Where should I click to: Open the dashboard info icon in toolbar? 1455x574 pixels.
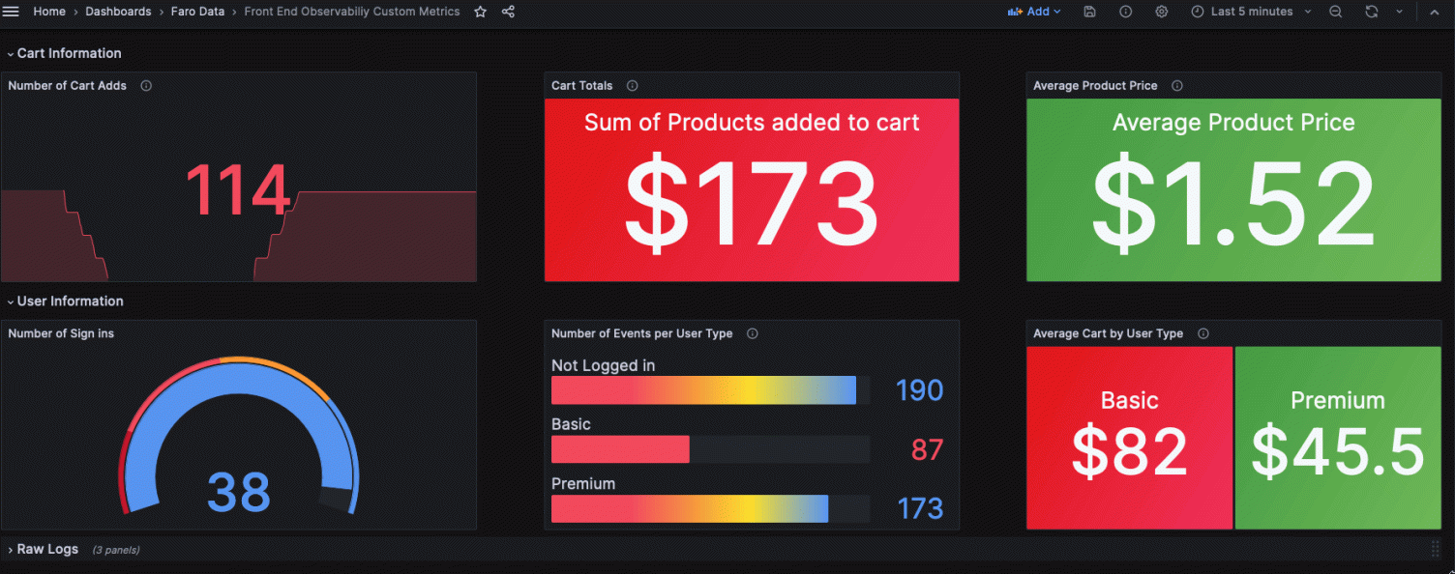click(x=1125, y=11)
